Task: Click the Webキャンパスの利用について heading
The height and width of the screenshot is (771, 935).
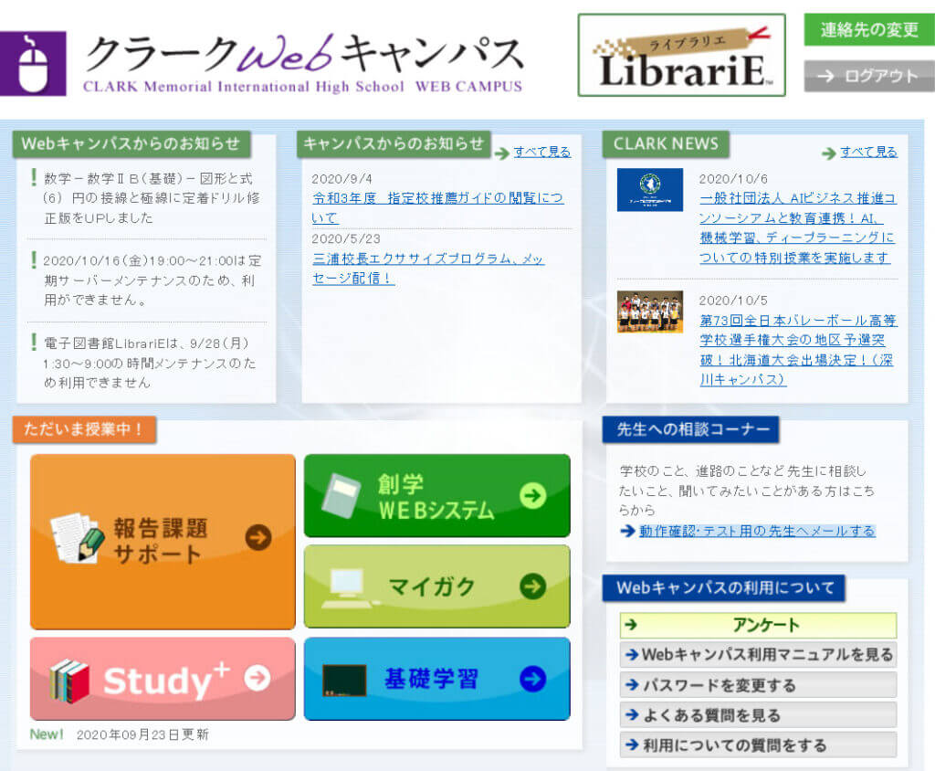Action: pos(724,587)
